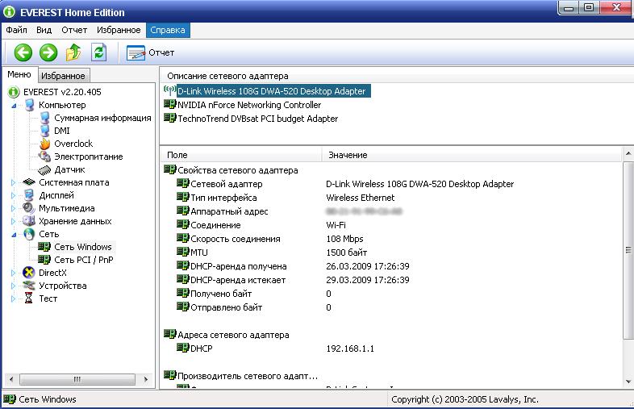
Task: Click the details pane scroll up arrow
Action: tap(628, 154)
